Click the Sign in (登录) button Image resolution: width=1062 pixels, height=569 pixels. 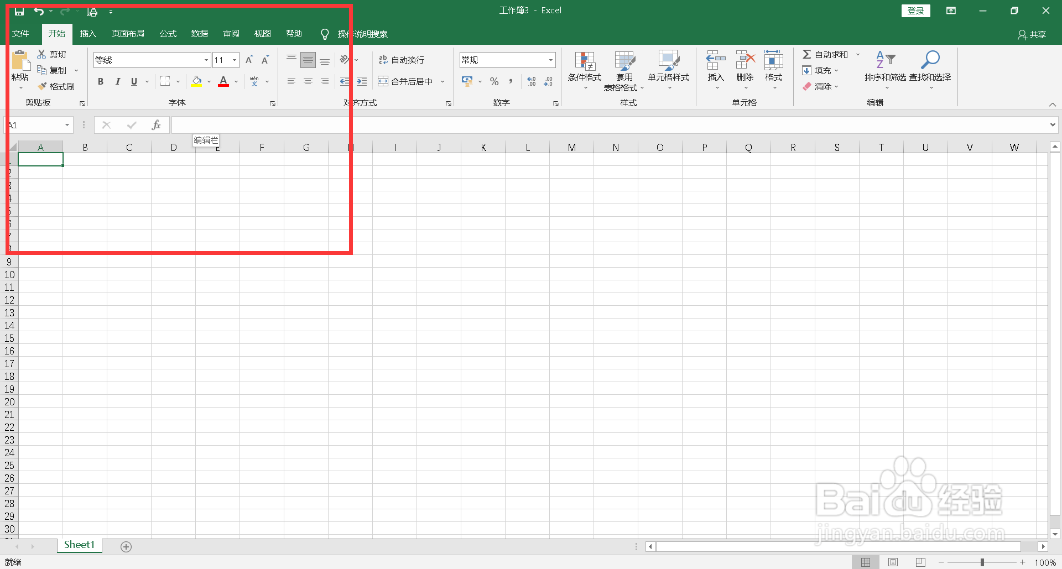(916, 11)
